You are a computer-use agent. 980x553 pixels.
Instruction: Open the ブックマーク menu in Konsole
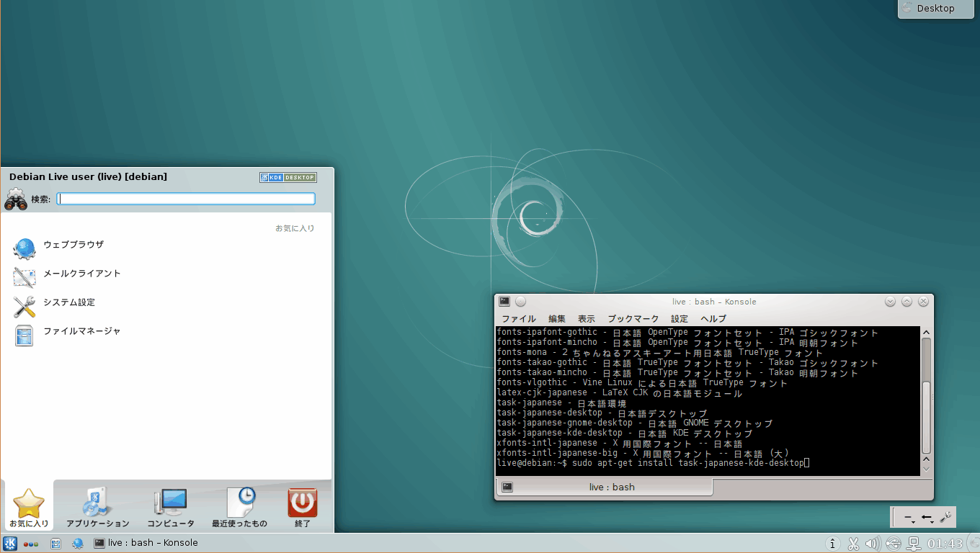633,318
